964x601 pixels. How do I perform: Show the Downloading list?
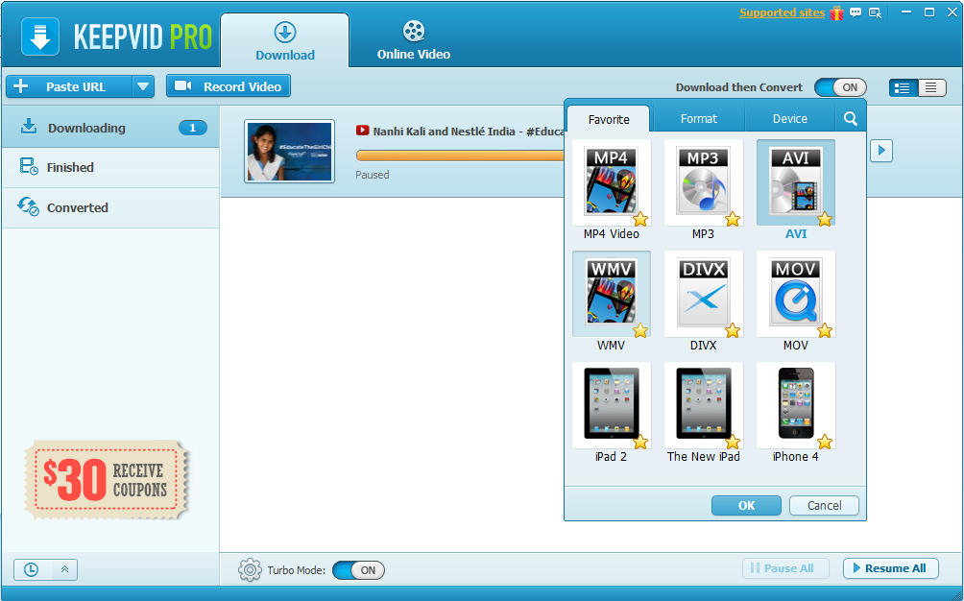(x=110, y=127)
